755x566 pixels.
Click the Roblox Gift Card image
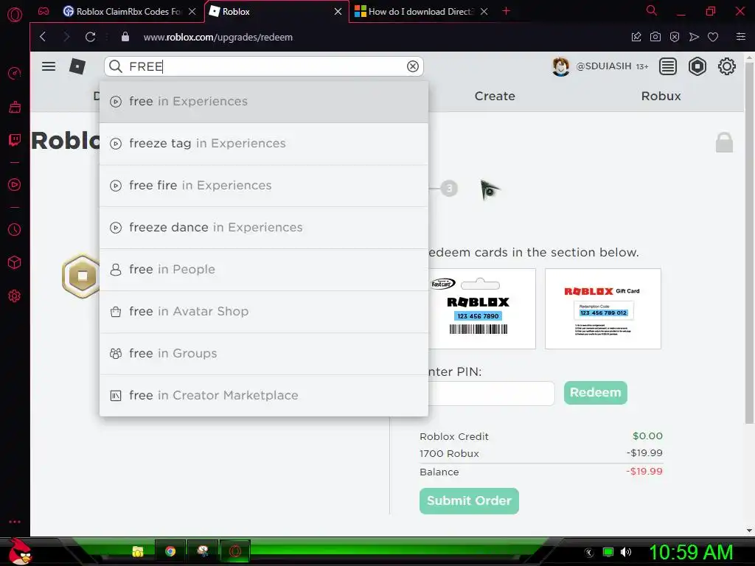pos(603,309)
